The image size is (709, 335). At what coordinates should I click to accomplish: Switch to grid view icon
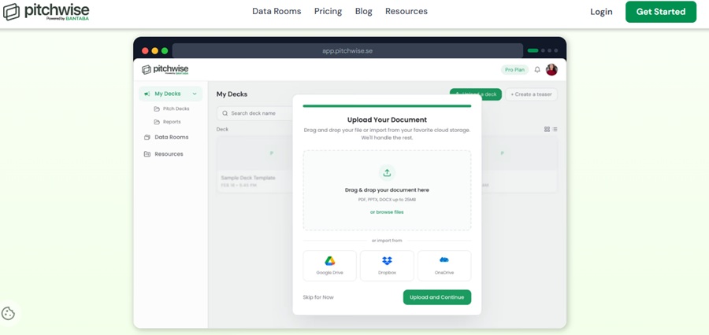click(x=548, y=129)
